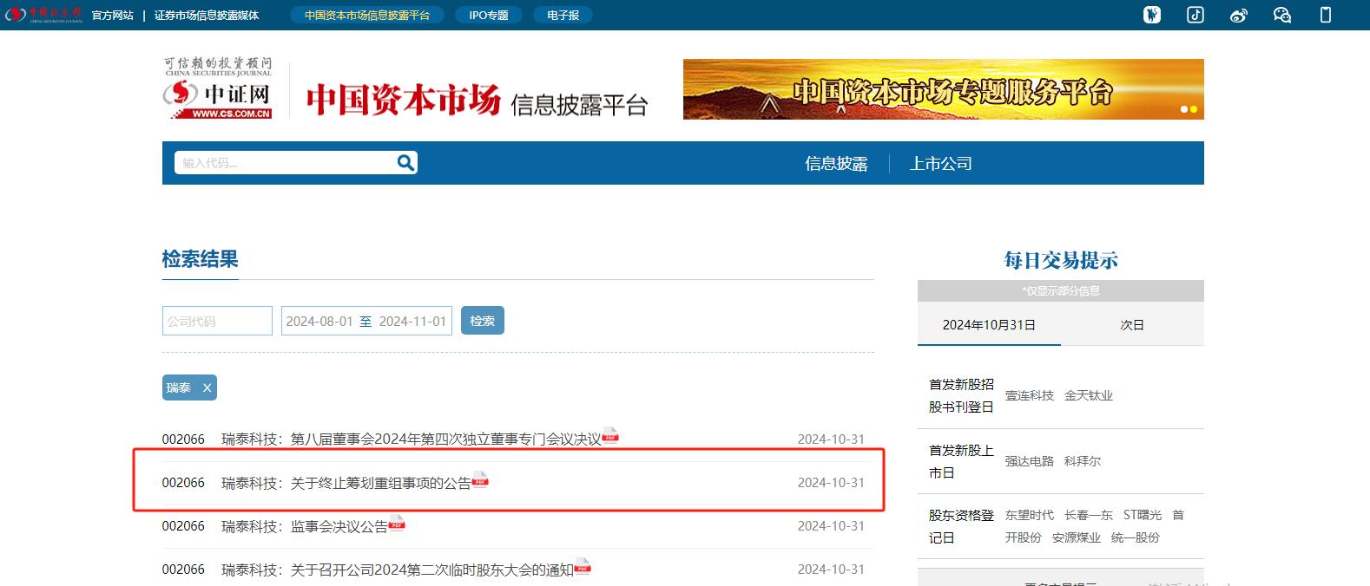The image size is (1370, 586).
Task: Switch to the 次日 tab
Action: [x=1131, y=325]
